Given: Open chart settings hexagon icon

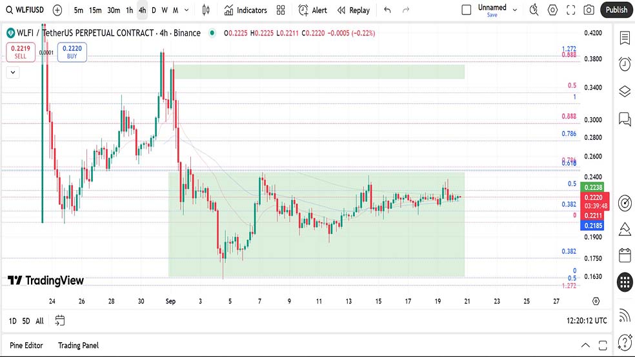Looking at the screenshot, I should pos(553,10).
